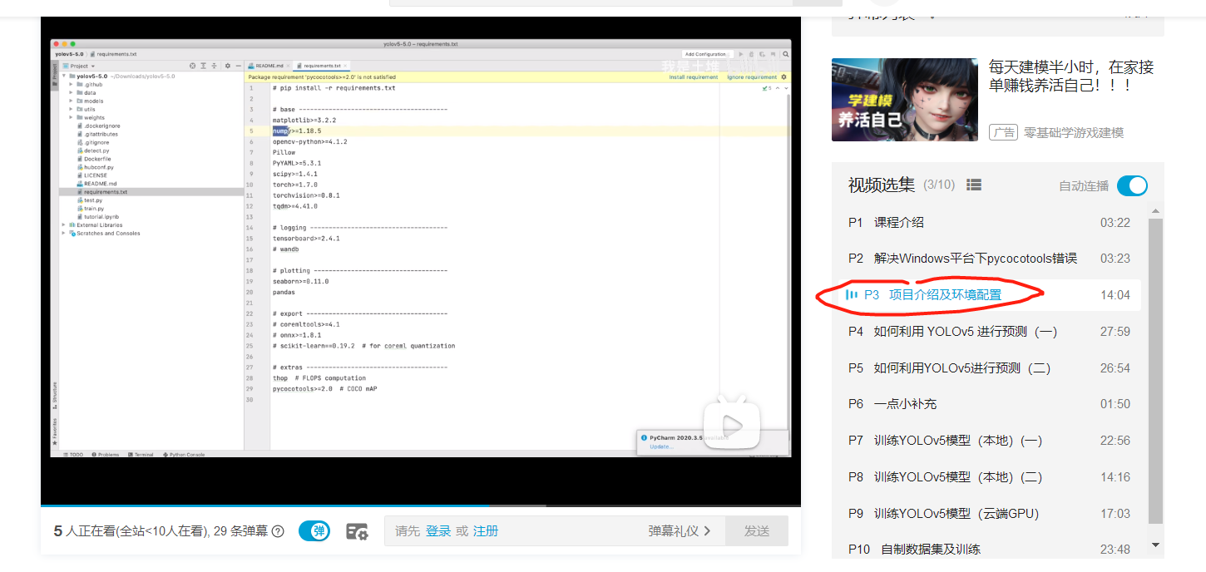In video PyCharm, expand weights folder
This screenshot has width=1206, height=572.
[x=71, y=117]
